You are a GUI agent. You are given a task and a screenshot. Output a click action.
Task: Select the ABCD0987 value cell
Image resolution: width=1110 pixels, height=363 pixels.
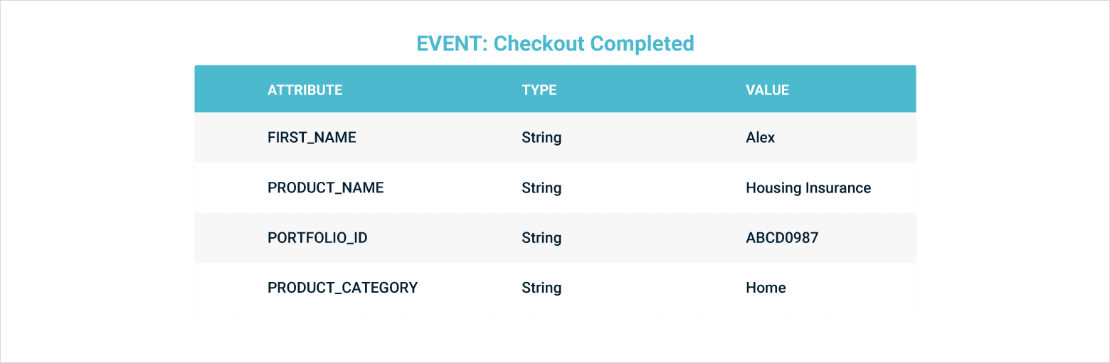[782, 238]
